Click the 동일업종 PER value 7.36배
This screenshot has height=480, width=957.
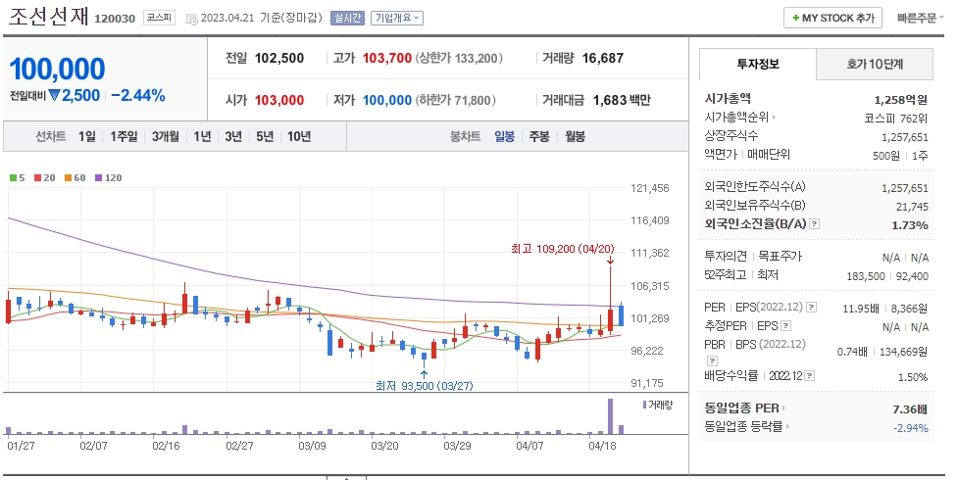pyautogui.click(x=910, y=408)
